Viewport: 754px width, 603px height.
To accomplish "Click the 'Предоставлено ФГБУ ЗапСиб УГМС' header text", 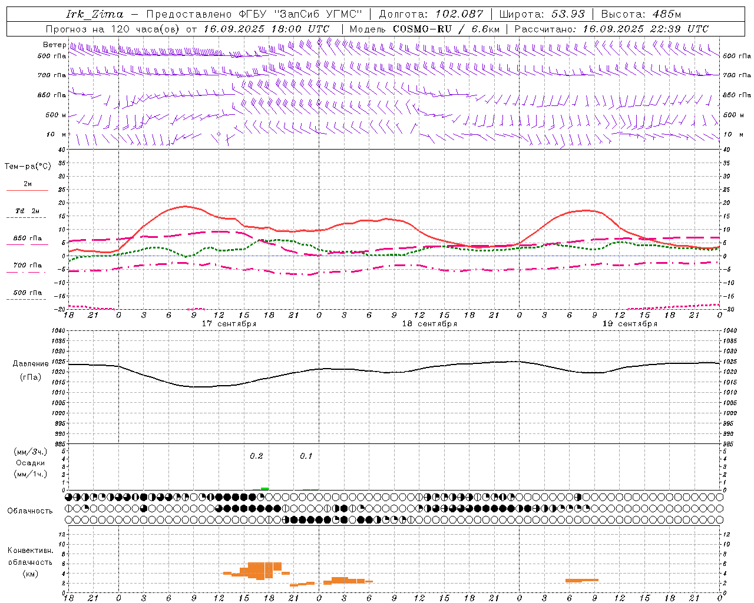I will click(x=254, y=14).
